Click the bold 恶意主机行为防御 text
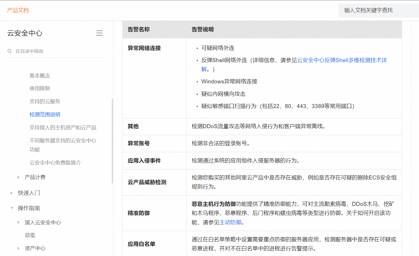This screenshot has height=256, width=419. (x=214, y=204)
